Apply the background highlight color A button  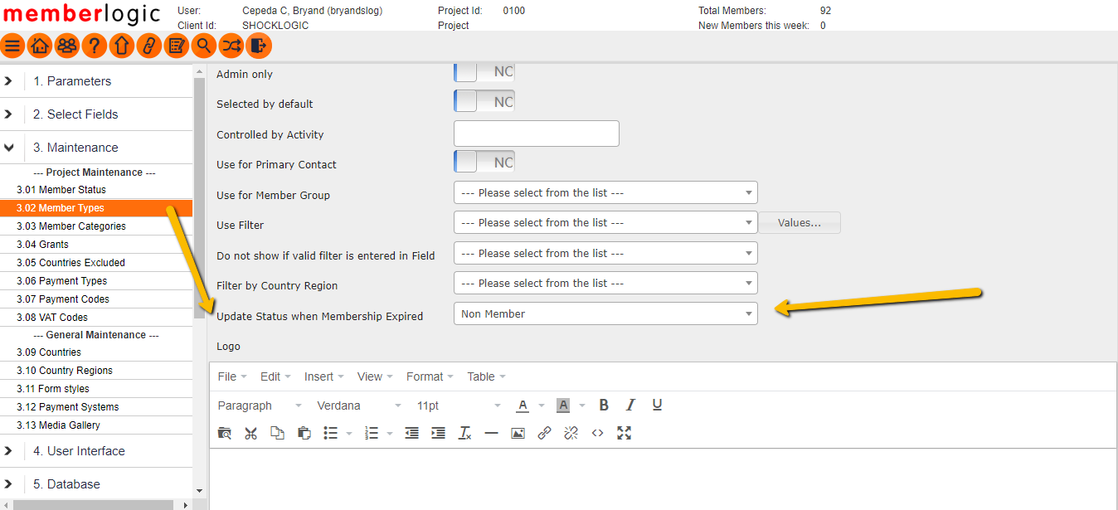pyautogui.click(x=563, y=406)
